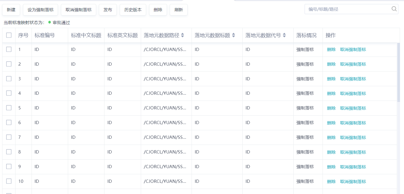Click 取消强制落标 link in row 7
This screenshot has width=404, height=194.
(x=353, y=137)
